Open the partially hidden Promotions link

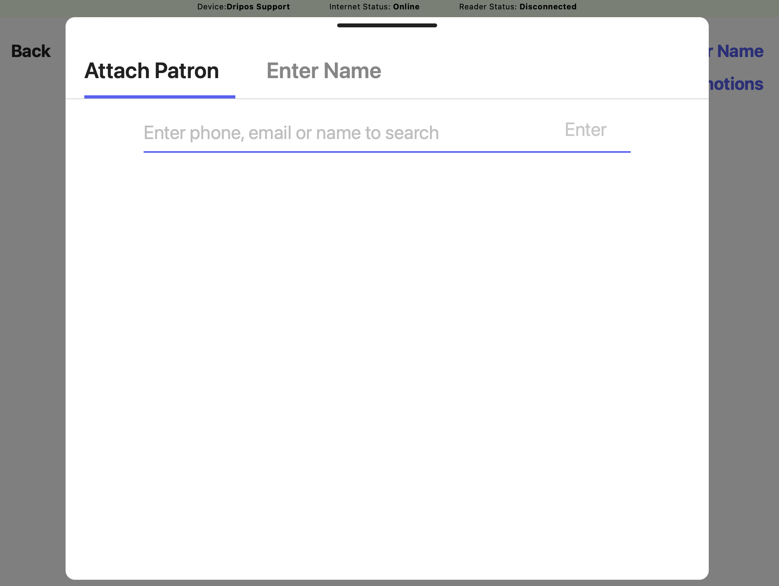pos(736,84)
